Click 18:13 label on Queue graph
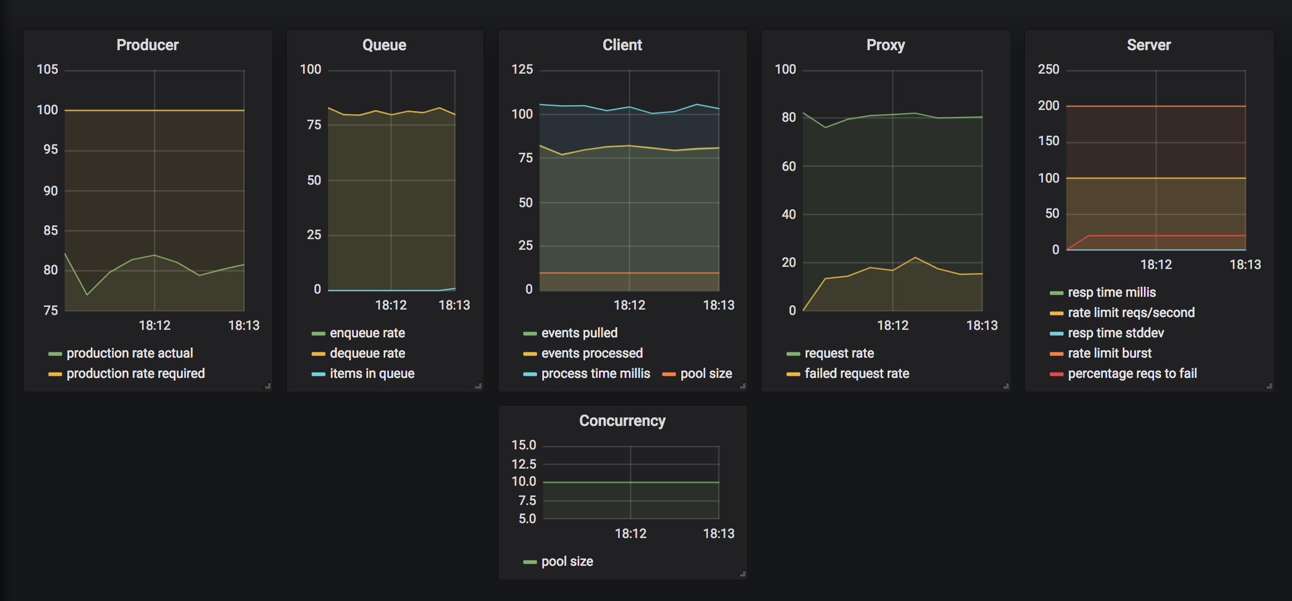 (x=454, y=305)
